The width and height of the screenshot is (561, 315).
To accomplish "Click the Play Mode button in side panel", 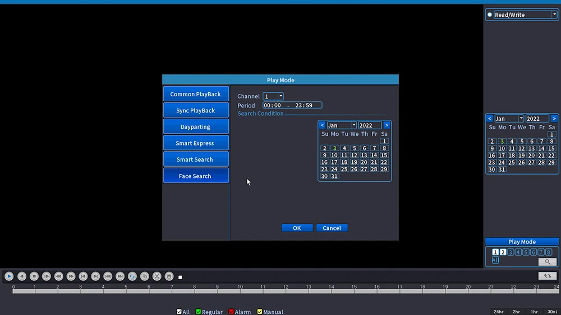I will coord(522,242).
